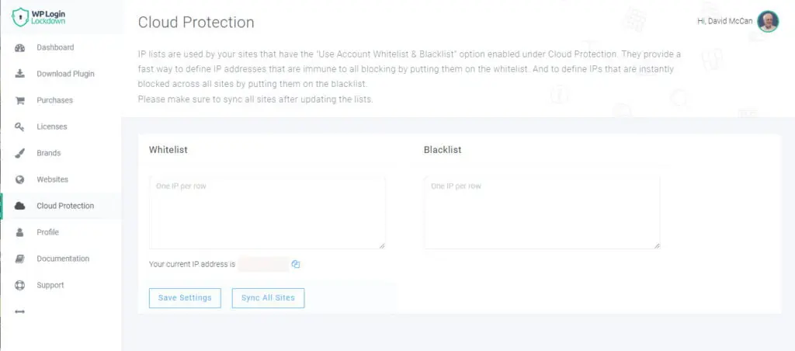Click the Documentation book icon
Image resolution: width=795 pixels, height=351 pixels.
point(19,259)
